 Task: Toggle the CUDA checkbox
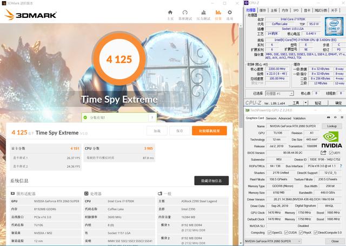click(x=286, y=232)
